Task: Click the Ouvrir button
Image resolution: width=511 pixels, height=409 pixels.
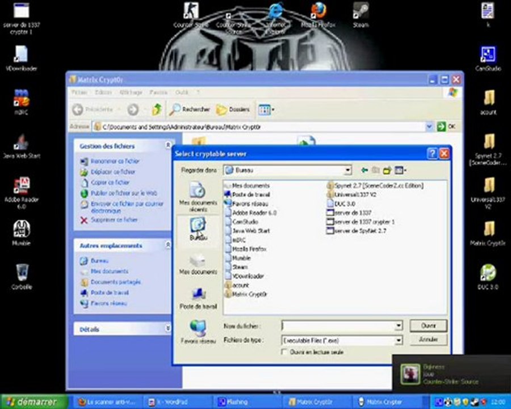Action: (x=428, y=325)
